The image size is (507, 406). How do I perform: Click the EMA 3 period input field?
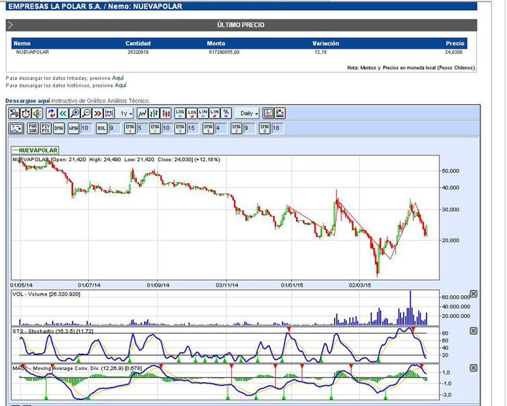[x=193, y=129]
